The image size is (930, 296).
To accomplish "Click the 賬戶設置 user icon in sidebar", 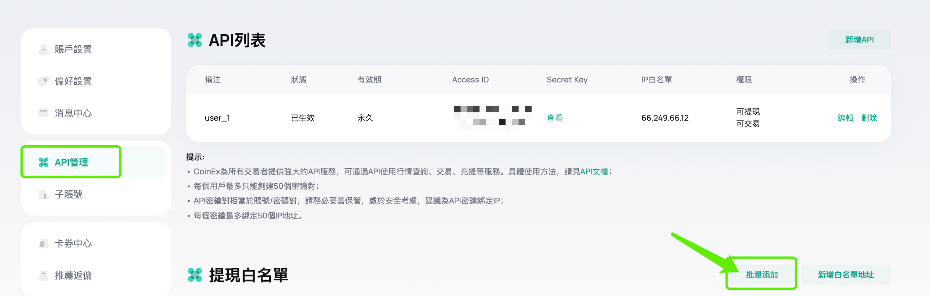I will [x=43, y=49].
